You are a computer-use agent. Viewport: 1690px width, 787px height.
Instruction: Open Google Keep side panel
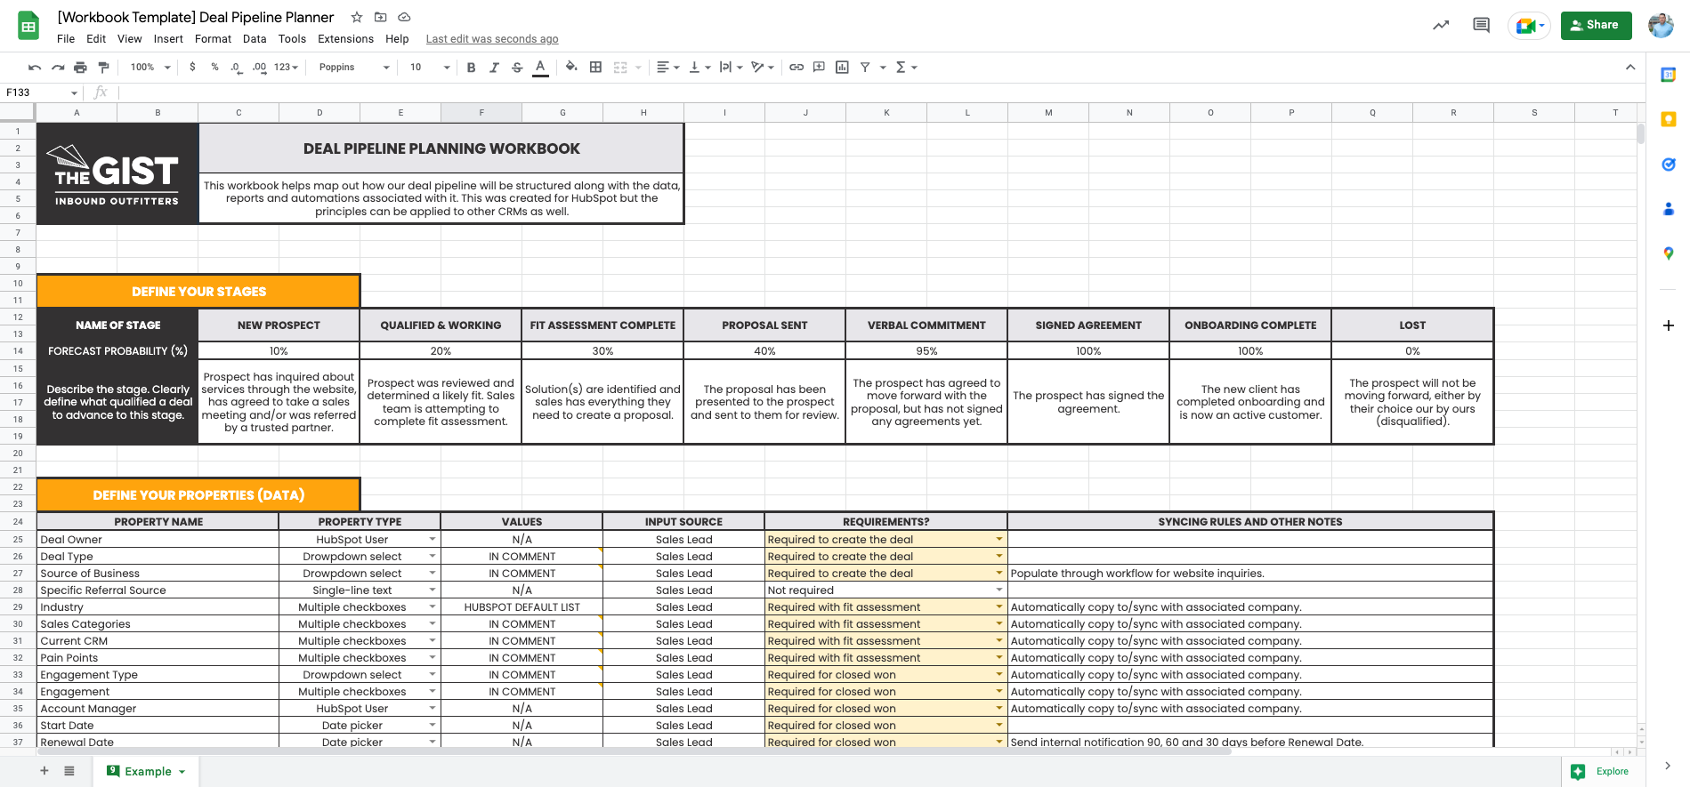(x=1669, y=119)
